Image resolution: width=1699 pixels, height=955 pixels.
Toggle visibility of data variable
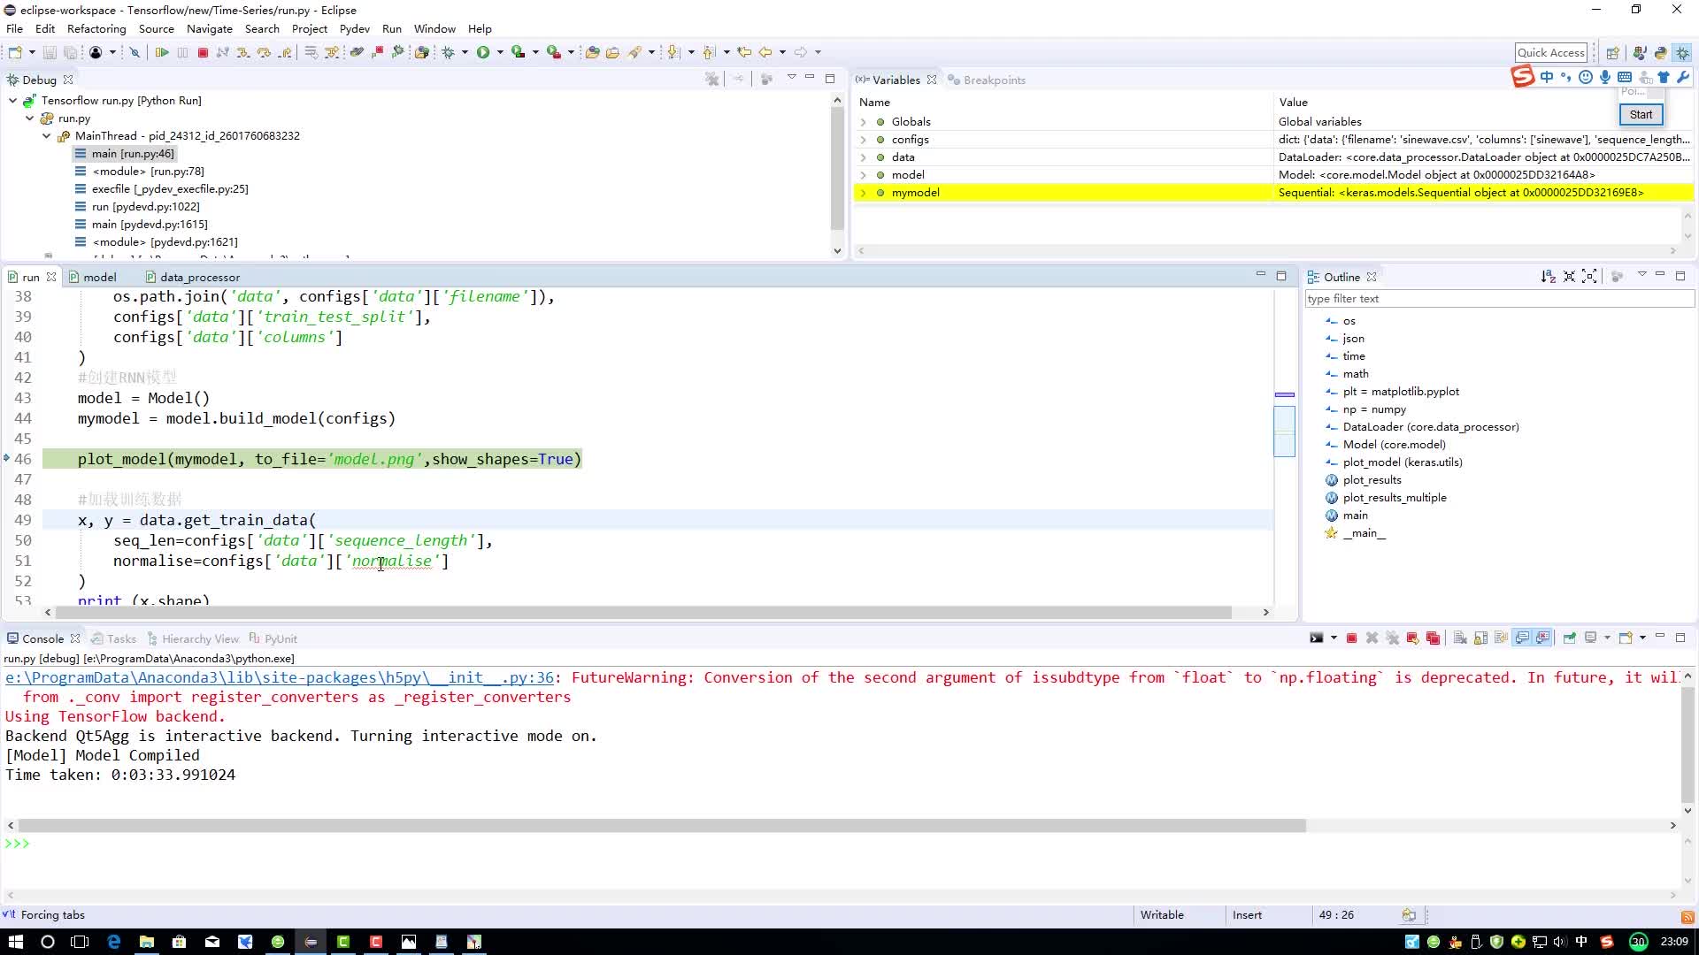[x=864, y=157]
